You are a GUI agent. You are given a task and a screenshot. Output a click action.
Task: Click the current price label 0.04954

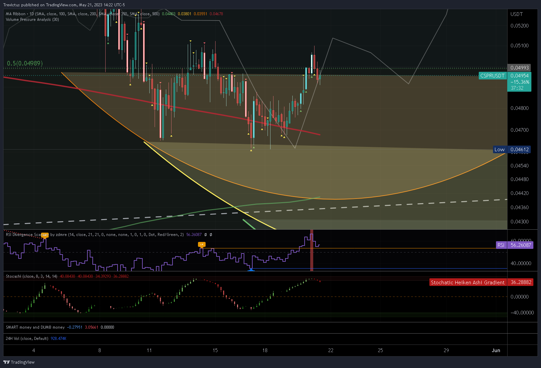tap(519, 76)
